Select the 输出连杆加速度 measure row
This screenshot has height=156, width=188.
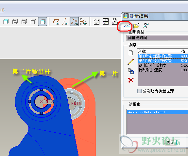(163, 65)
